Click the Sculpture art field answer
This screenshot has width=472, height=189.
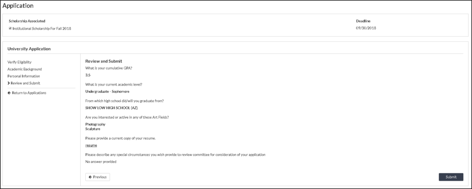point(93,129)
